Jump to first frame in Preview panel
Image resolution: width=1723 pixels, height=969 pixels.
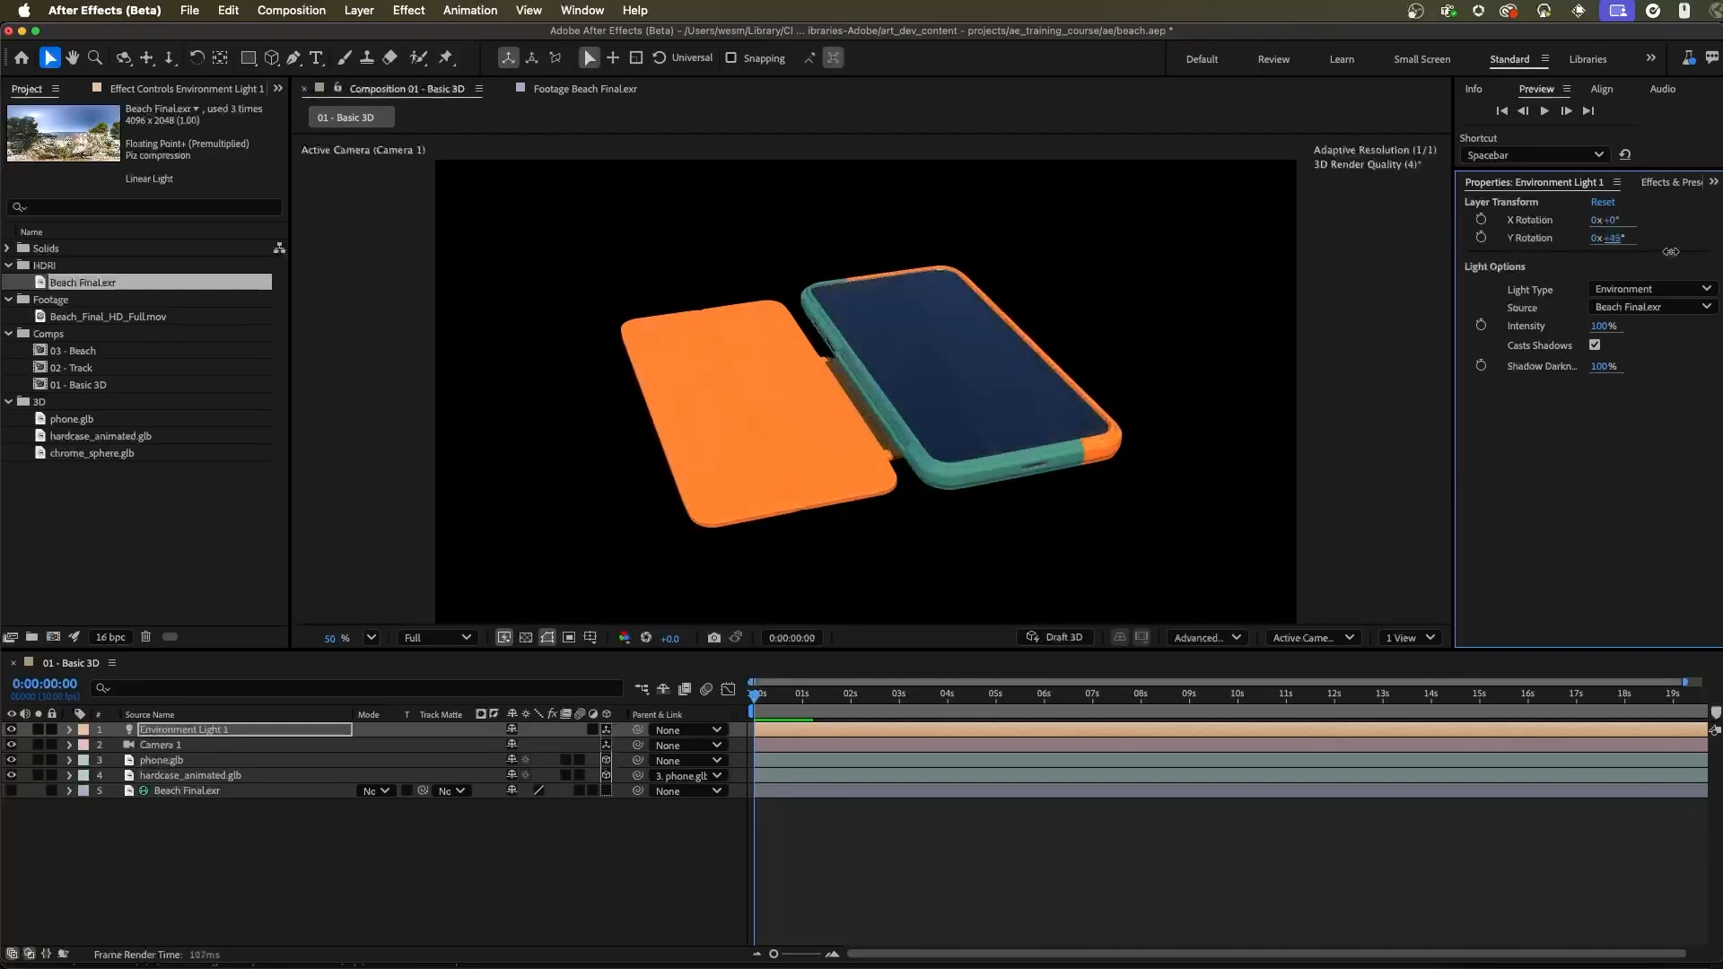pos(1501,111)
